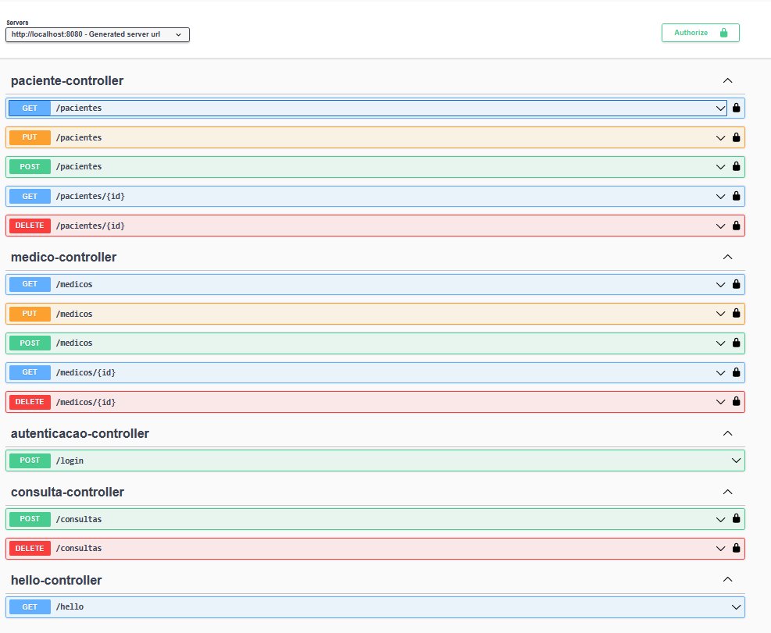The image size is (771, 633).
Task: Open the DELETE badge for /pacientes/{id}
Action: pyautogui.click(x=30, y=225)
